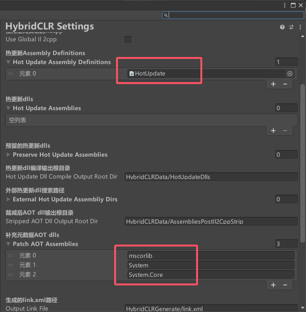Remove the selected Patch AOT Assemblies element
This screenshot has width=306, height=312.
coord(285,285)
